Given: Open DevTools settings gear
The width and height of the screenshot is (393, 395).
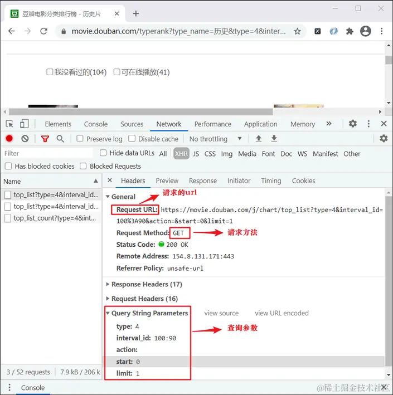Looking at the screenshot, I should pos(353,124).
